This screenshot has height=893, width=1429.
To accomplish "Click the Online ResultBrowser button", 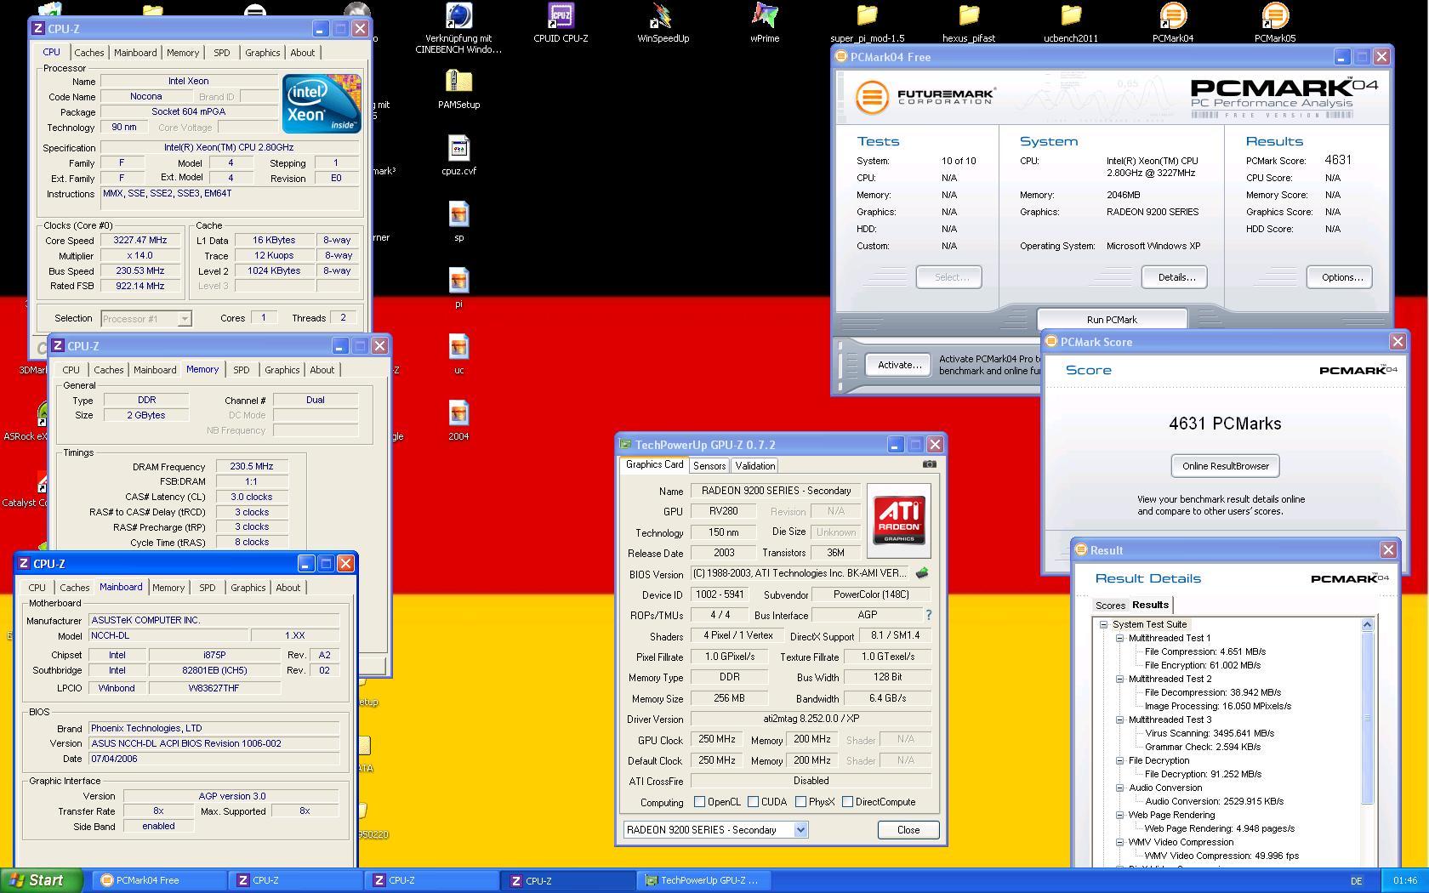I will click(x=1225, y=466).
